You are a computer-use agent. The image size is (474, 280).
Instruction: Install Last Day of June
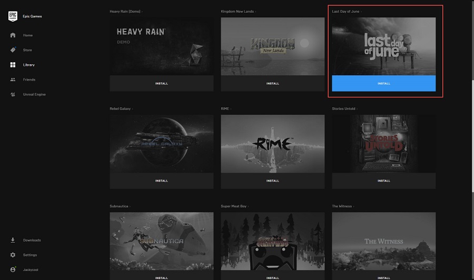click(383, 83)
